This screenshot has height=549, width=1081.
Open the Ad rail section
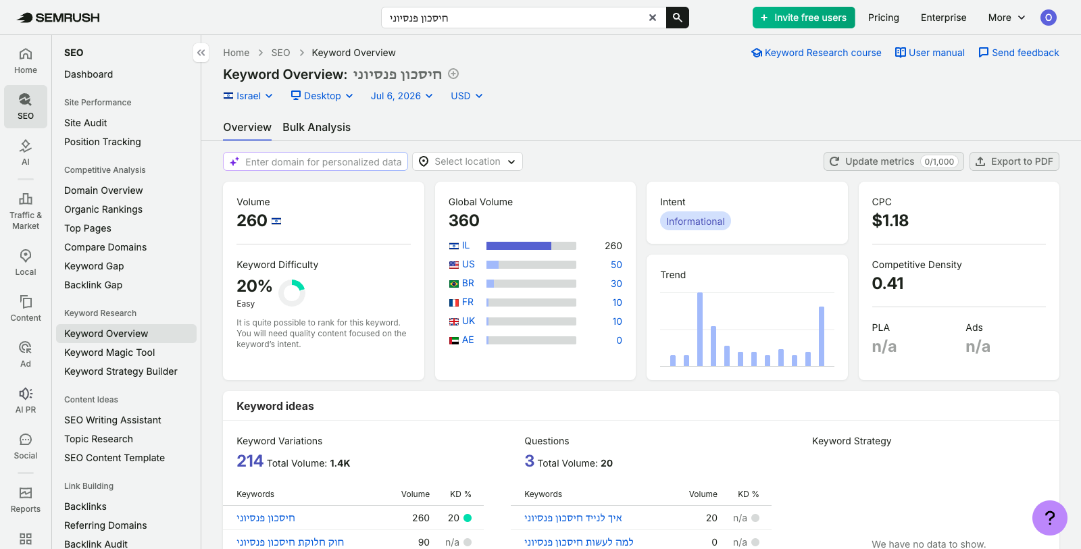26,355
